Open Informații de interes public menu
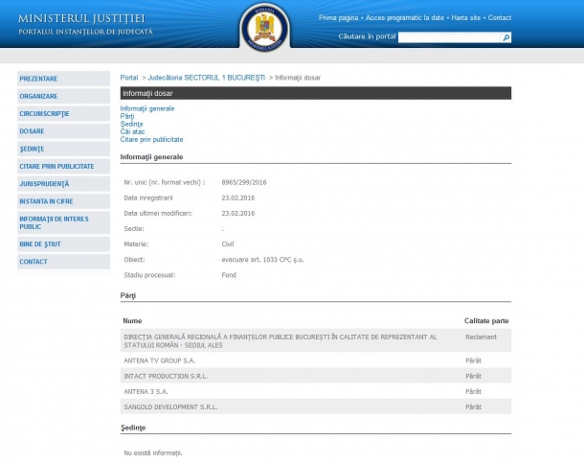Viewport: 584px width, 464px height. tap(63, 222)
